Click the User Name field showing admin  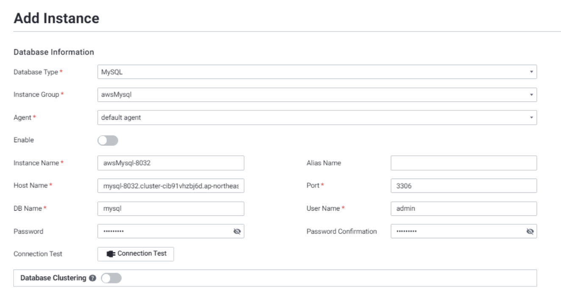pos(464,209)
